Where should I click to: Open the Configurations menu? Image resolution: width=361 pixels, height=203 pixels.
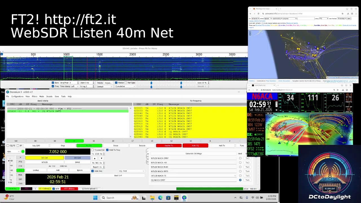[x=17, y=96]
